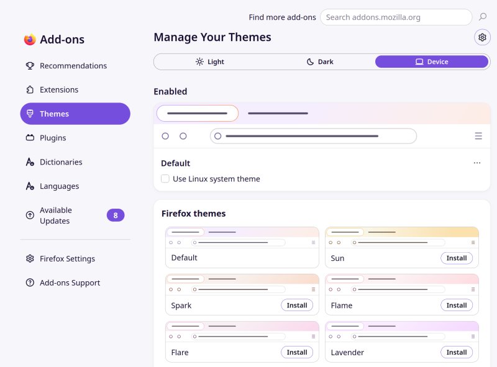Screen dimensions: 497x367
Task: Click the Lavender theme preview thumbnail
Action: (x=402, y=332)
